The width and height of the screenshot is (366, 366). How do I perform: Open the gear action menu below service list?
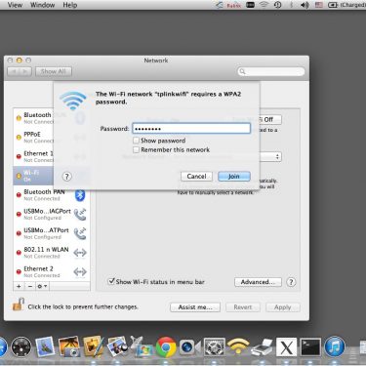(42, 286)
